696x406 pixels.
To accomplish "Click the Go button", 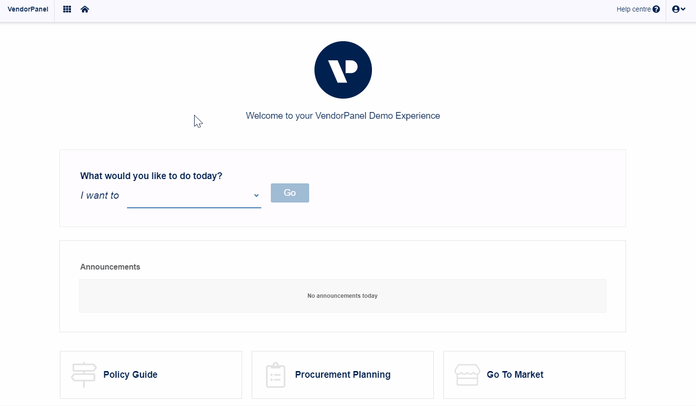I will 290,193.
